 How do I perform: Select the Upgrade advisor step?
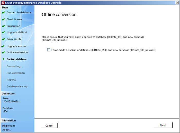coord(16,46)
